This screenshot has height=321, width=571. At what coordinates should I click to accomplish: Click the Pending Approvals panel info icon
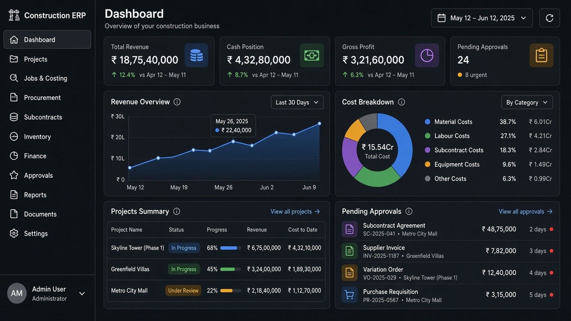point(409,212)
